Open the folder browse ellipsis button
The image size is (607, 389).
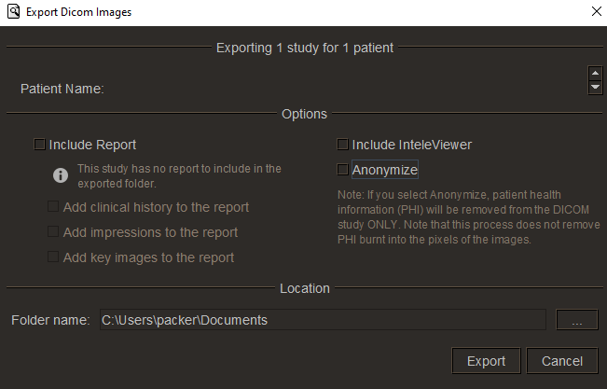[577, 320]
